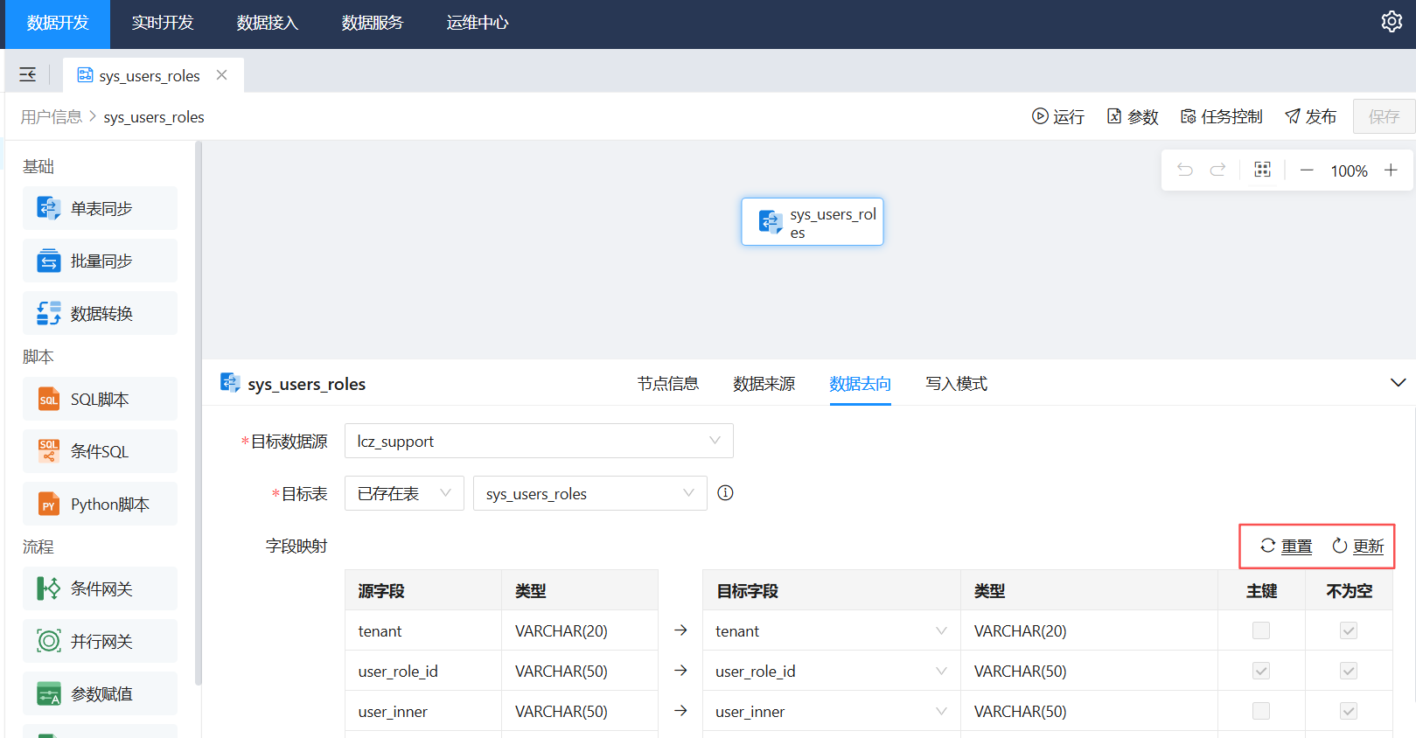
Task: Toggle the not-null checkbox for user_inner
Action: point(1349,711)
